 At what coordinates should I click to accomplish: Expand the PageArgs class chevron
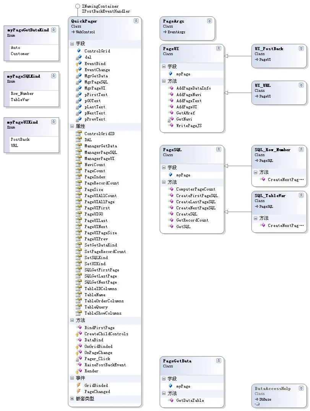pyautogui.click(x=209, y=21)
